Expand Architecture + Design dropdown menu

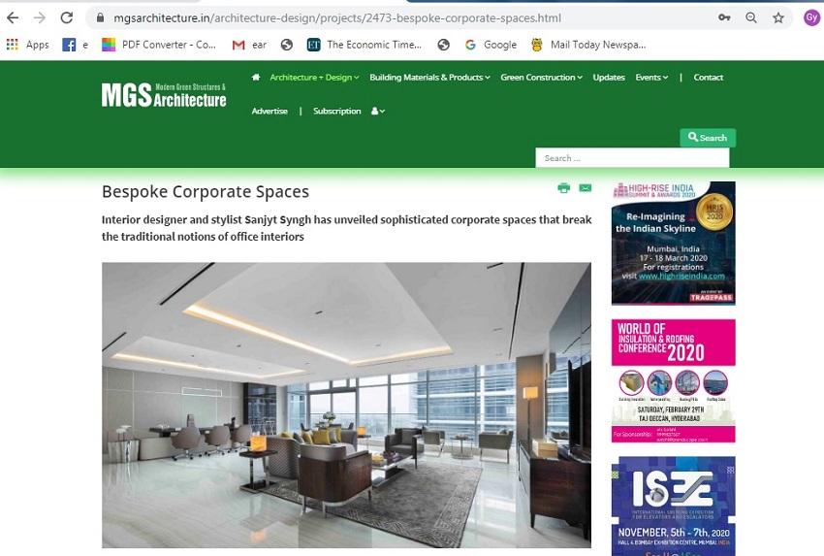coord(314,78)
